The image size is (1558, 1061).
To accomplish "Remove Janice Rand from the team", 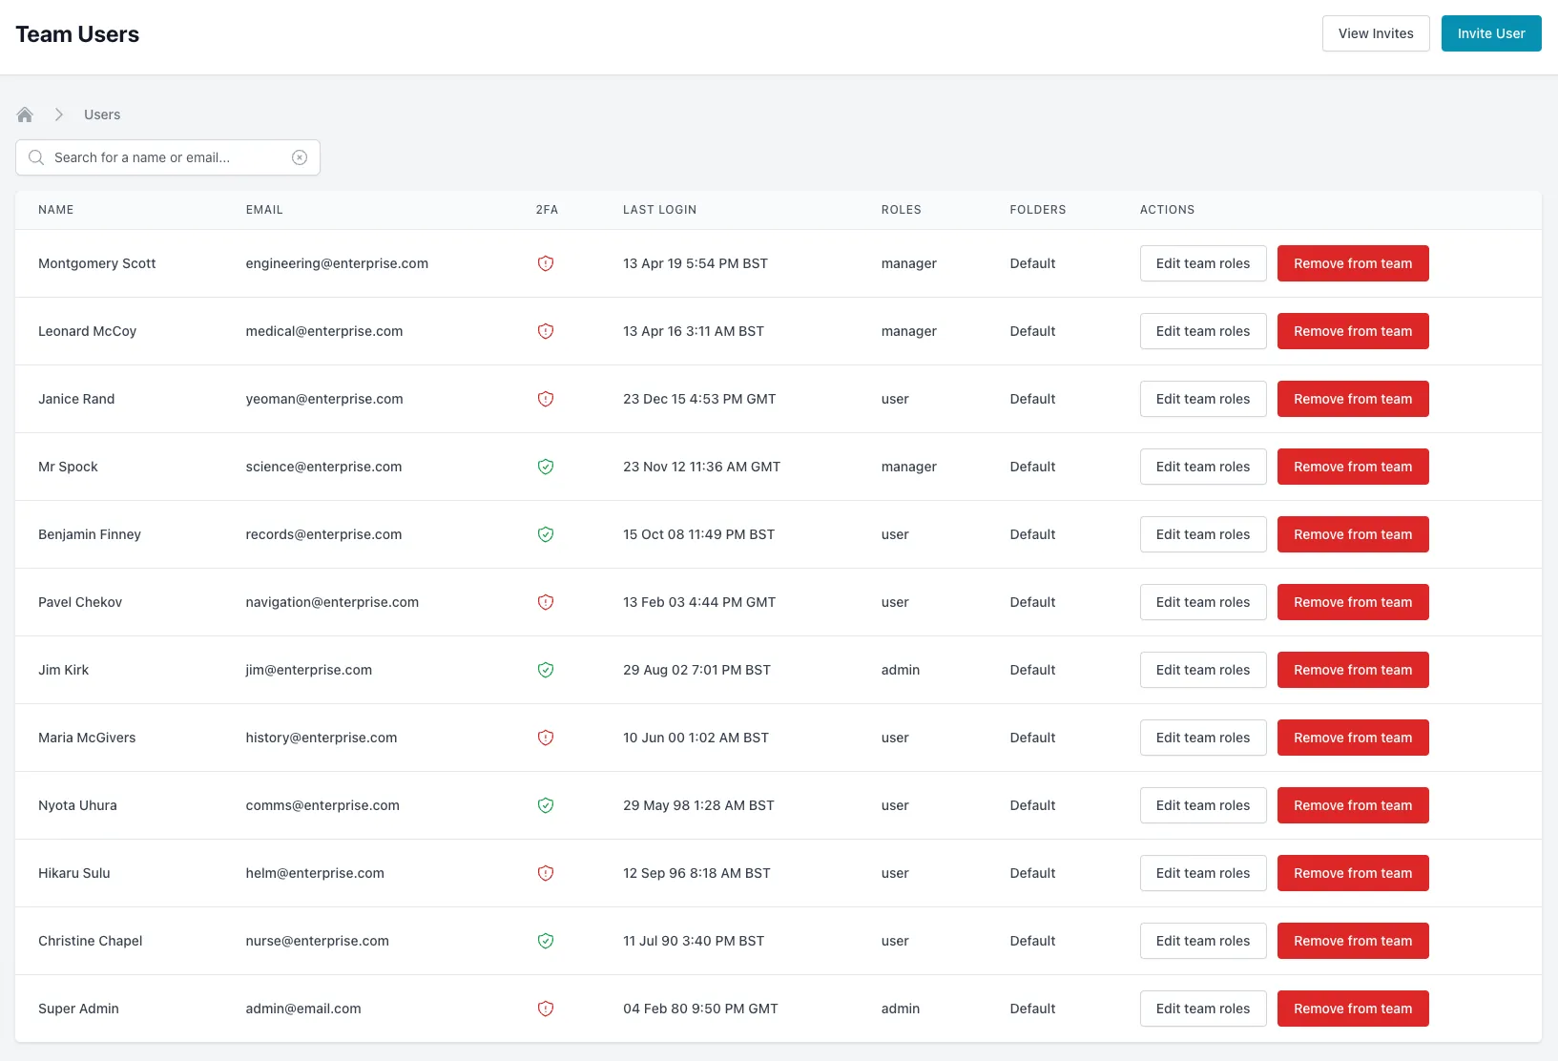I will pos(1352,399).
